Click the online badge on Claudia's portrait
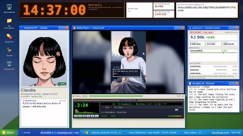Image resolution: width=243 pixels, height=136 pixels. [x=62, y=83]
